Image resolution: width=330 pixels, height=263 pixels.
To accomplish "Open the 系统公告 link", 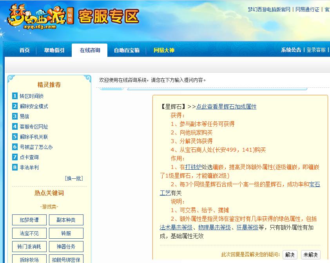I will (x=291, y=50).
